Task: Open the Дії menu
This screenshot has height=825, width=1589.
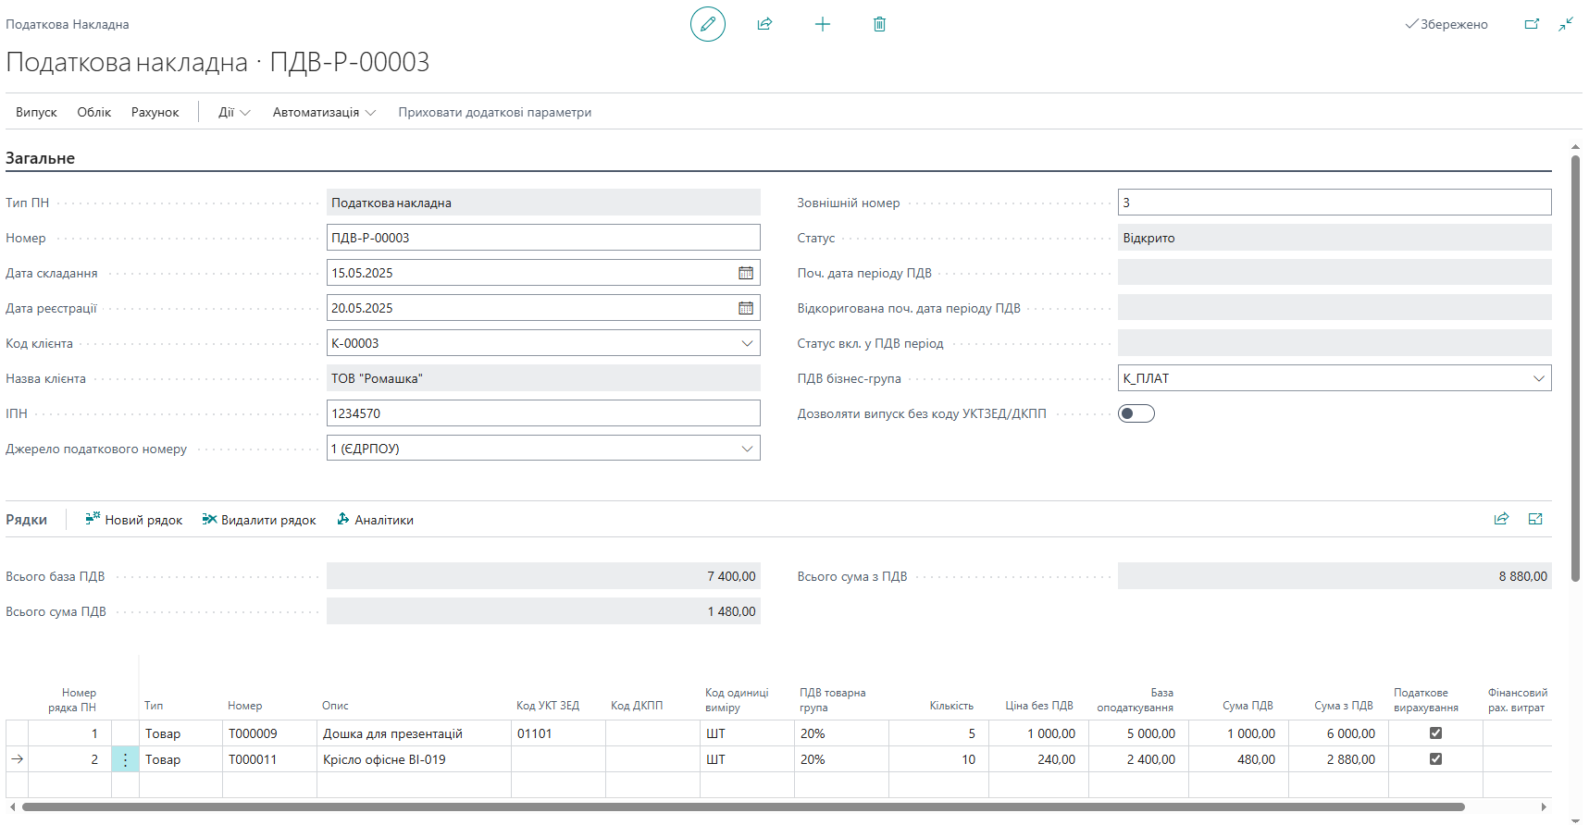Action: click(233, 112)
